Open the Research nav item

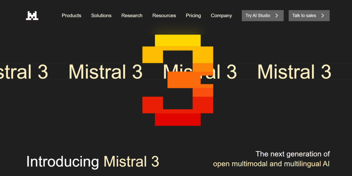click(132, 15)
